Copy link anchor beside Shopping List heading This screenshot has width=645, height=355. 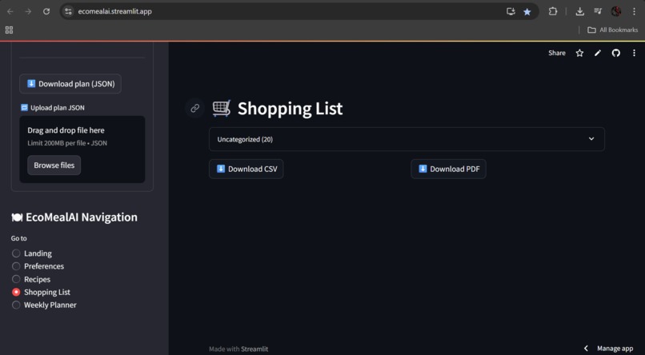(x=195, y=108)
